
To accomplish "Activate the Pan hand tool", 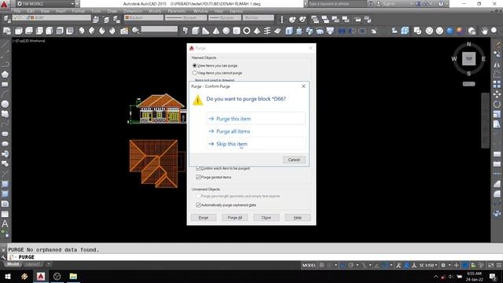I will tap(484, 31).
